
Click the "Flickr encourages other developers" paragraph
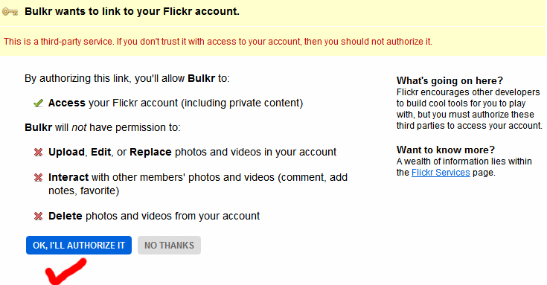click(x=469, y=109)
